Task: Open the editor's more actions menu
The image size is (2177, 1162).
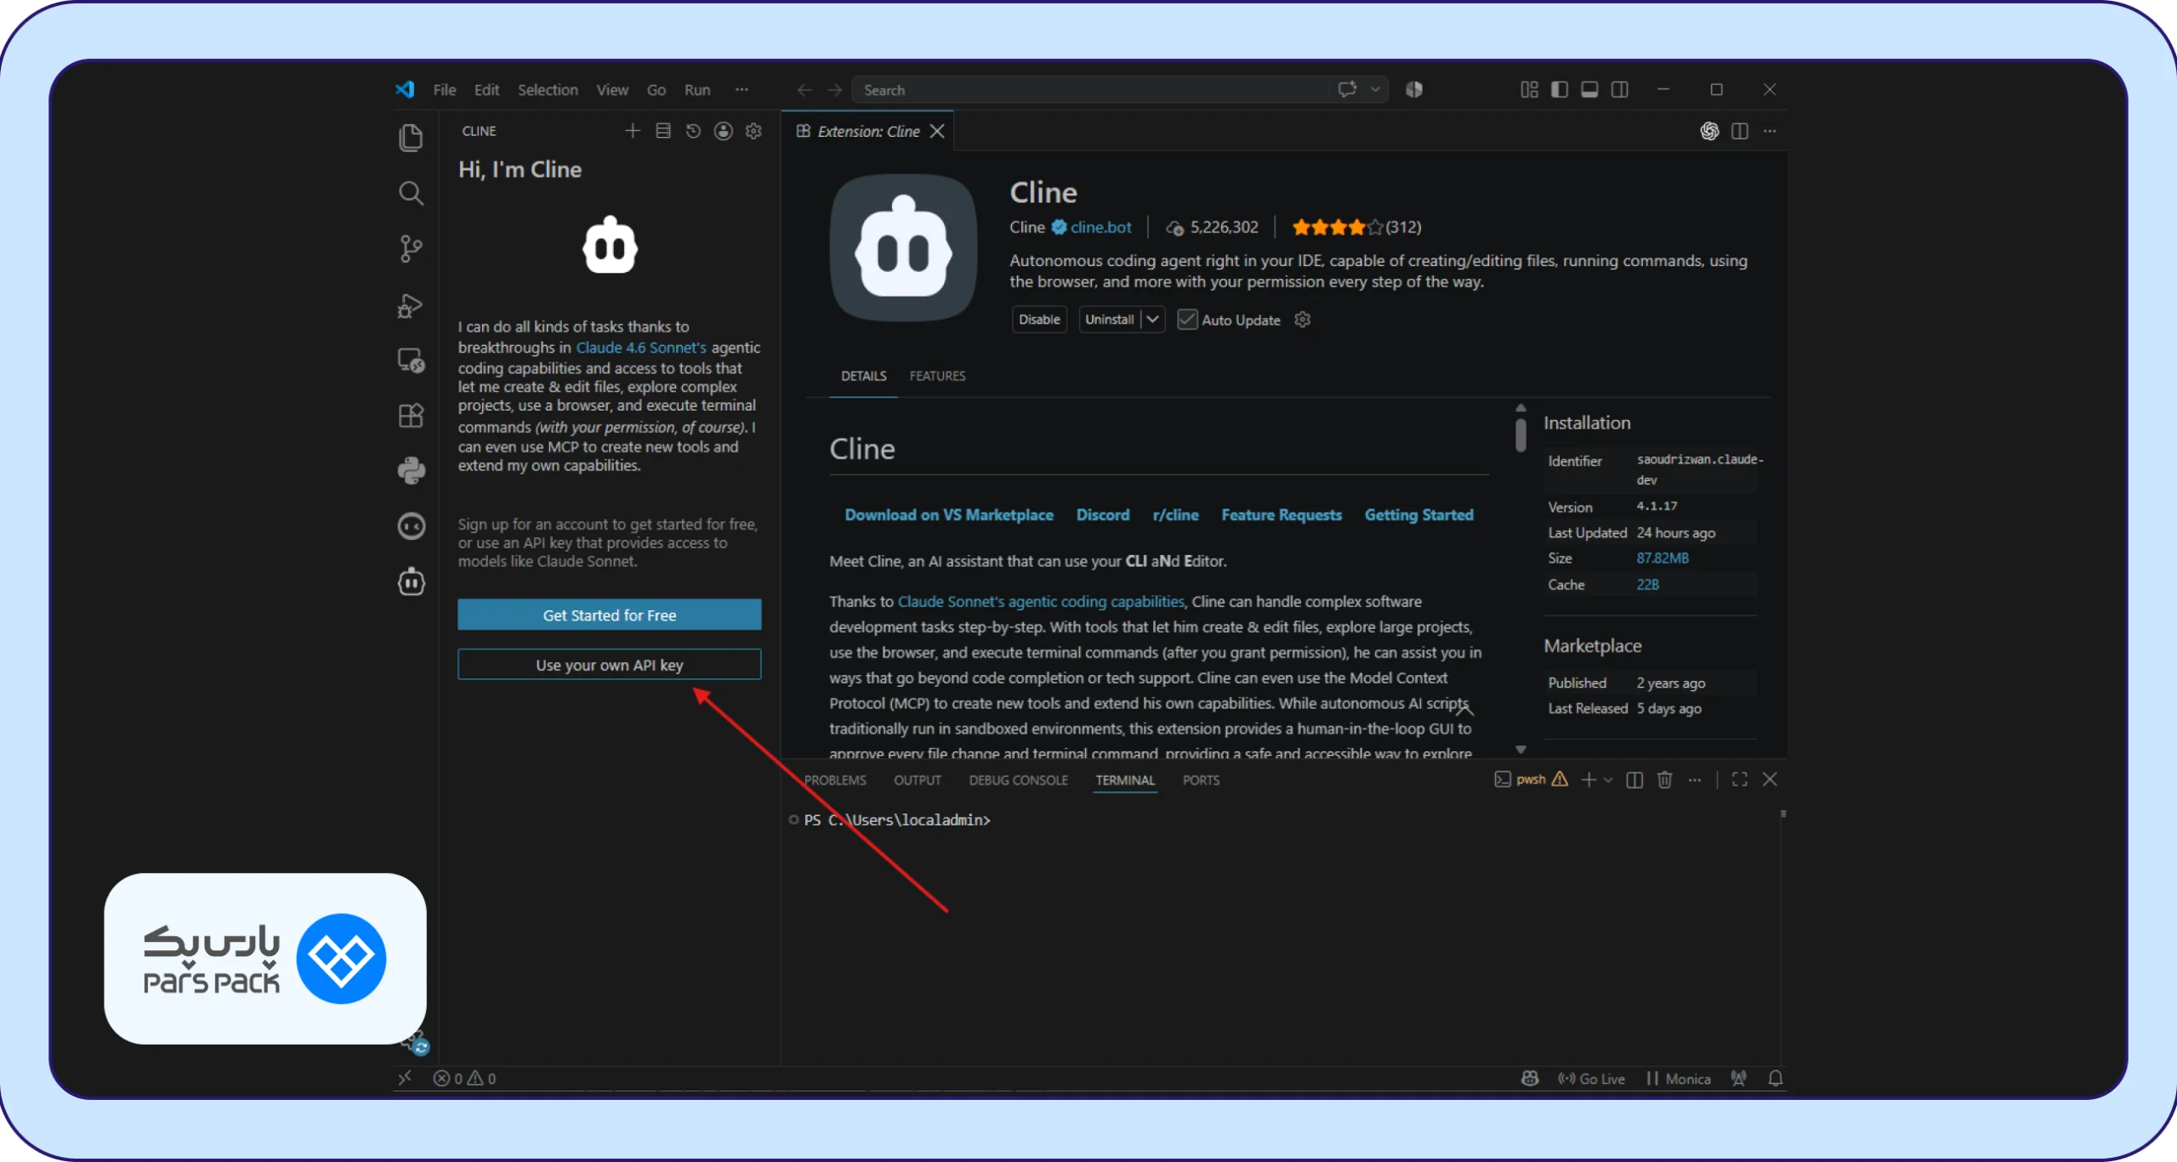Action: click(1770, 131)
